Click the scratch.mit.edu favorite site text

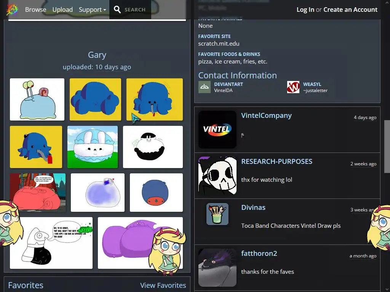click(x=219, y=43)
